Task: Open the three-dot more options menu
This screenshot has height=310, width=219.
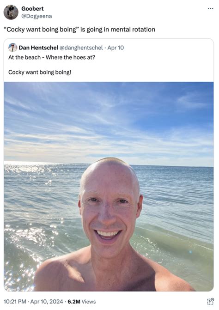Action: pos(210,8)
